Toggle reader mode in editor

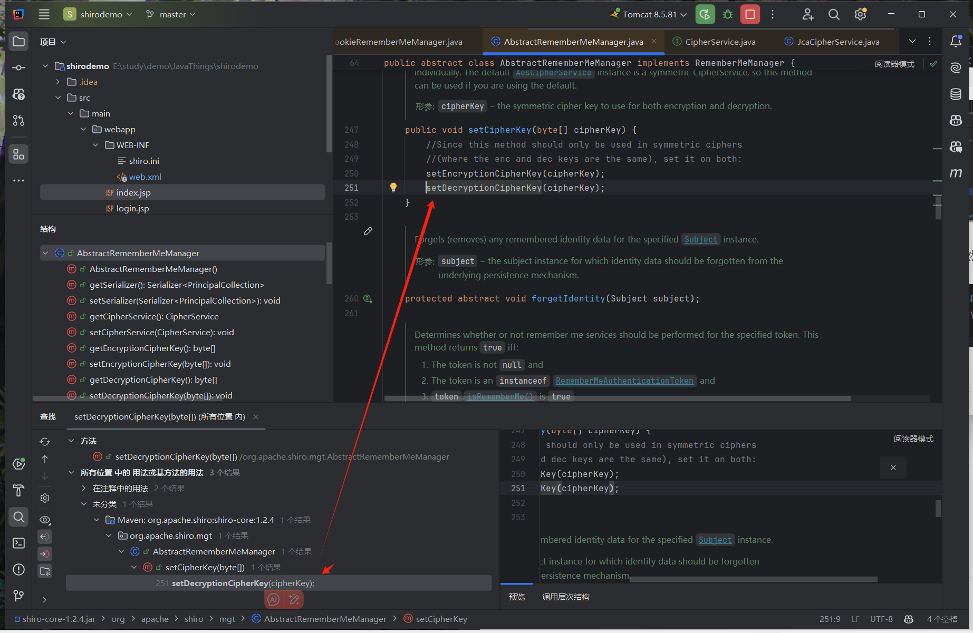(x=894, y=64)
